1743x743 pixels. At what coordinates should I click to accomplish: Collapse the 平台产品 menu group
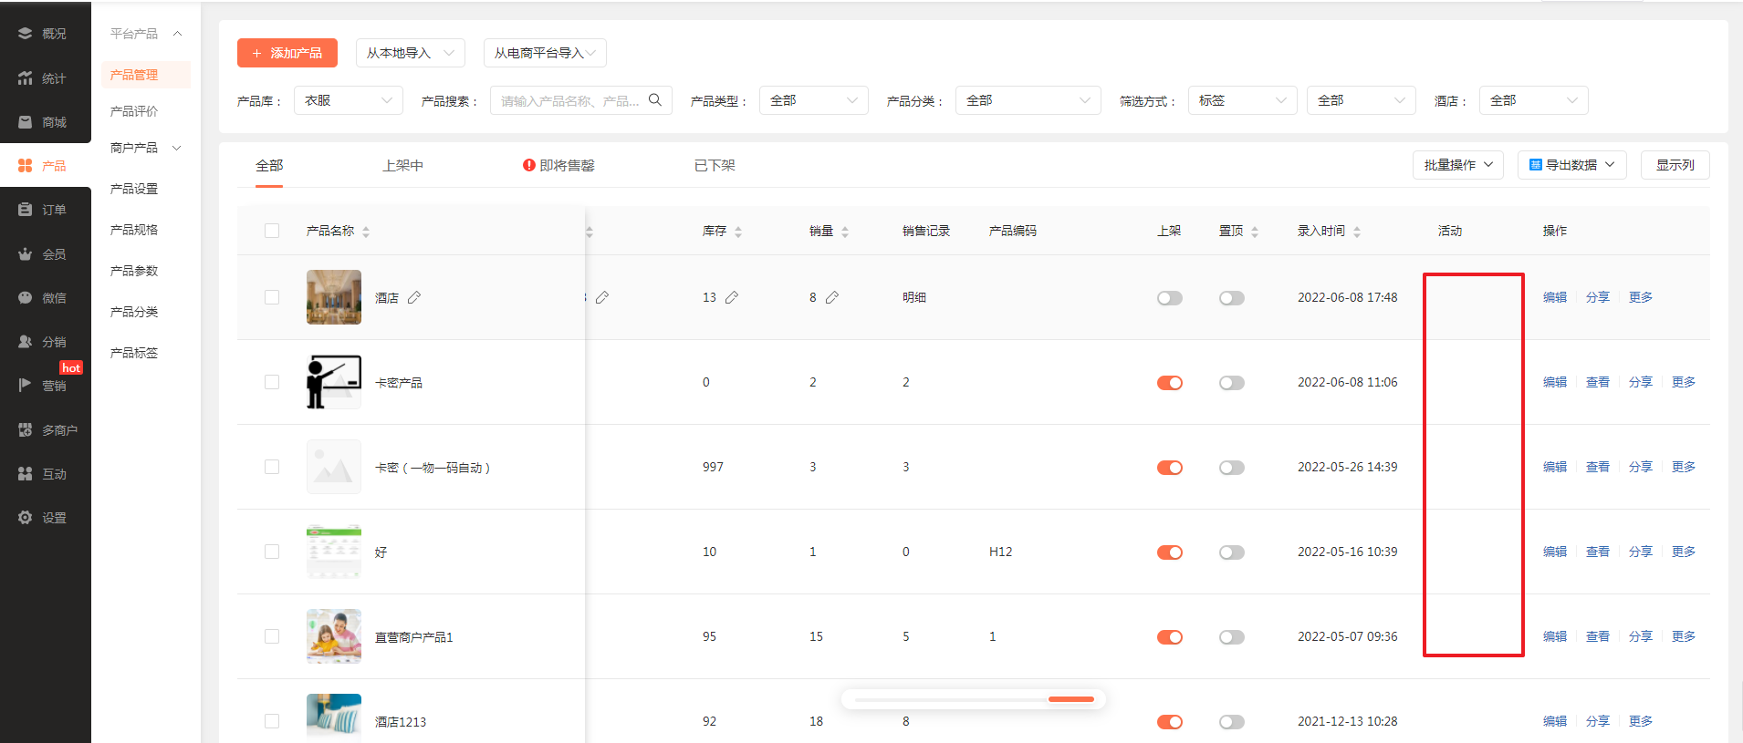point(146,34)
